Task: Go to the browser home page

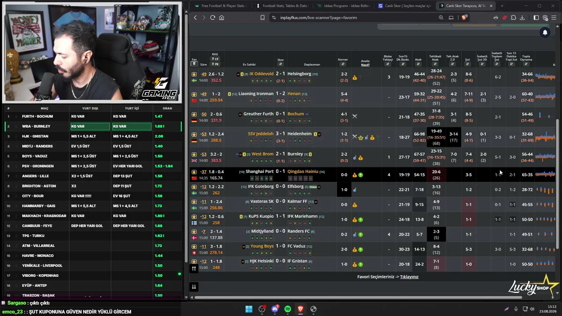Action: (222, 18)
